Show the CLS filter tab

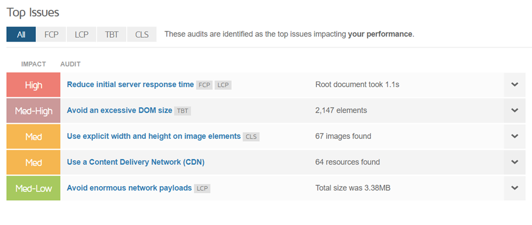142,34
